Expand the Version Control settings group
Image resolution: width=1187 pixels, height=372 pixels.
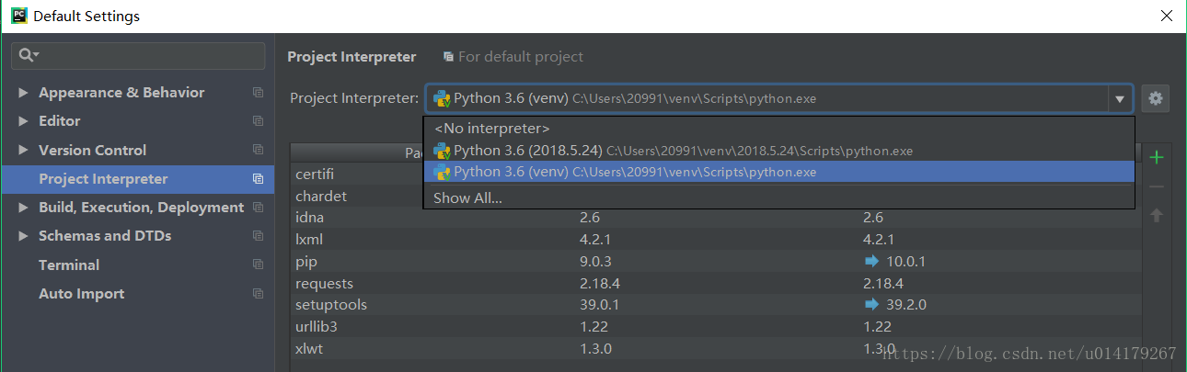tap(23, 151)
